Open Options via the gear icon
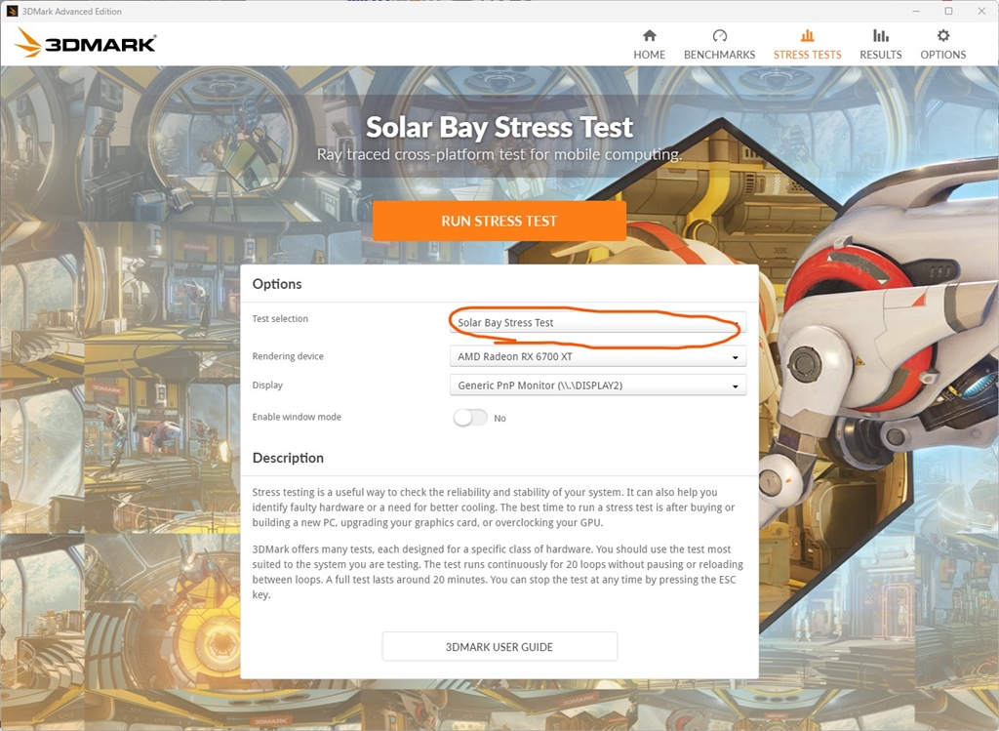 (x=942, y=36)
